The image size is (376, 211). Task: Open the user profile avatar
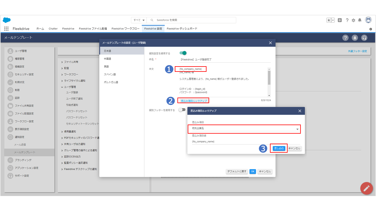point(368,20)
